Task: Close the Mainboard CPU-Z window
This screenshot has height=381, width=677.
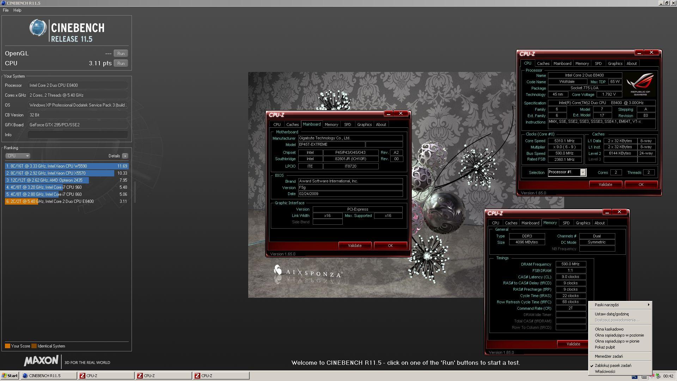Action: 401,114
